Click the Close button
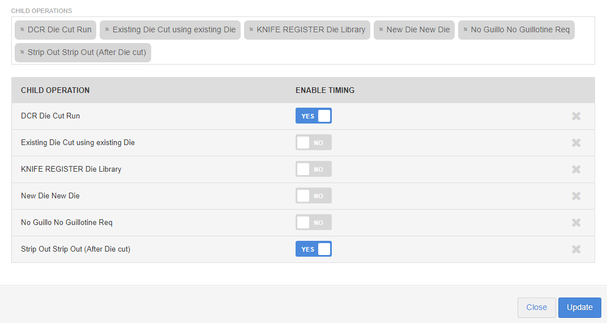Screen dimensions: 607x323 point(537,308)
